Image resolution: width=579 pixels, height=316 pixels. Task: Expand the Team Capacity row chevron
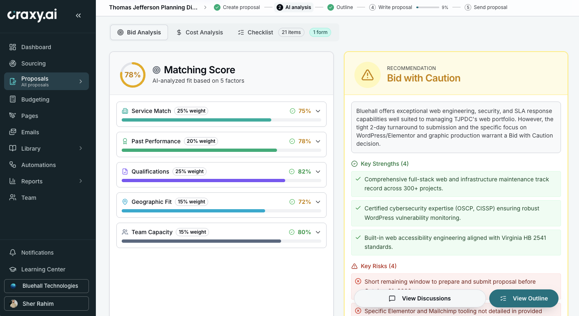tap(318, 232)
